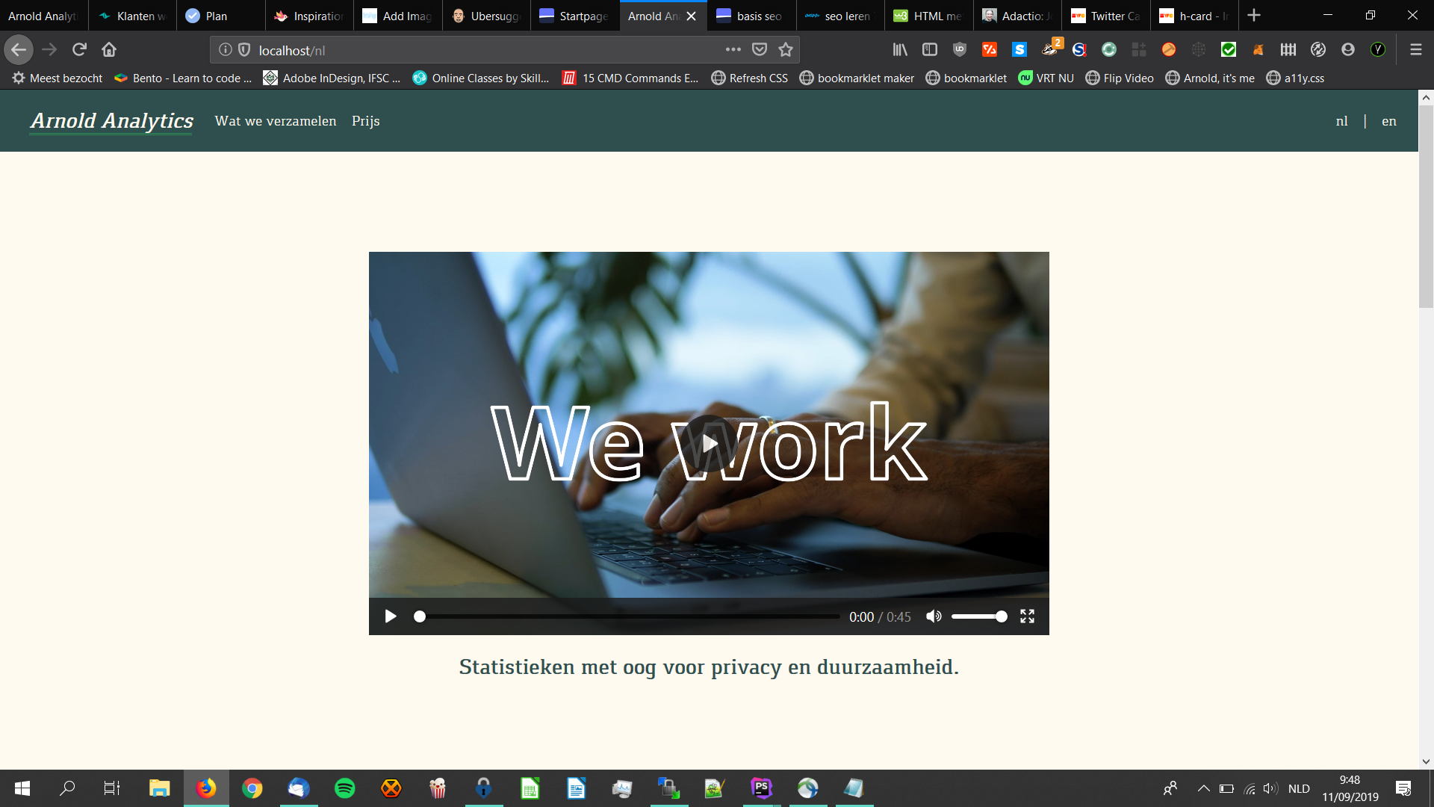Save page to Pocket icon
1434x807 pixels.
pos(760,50)
